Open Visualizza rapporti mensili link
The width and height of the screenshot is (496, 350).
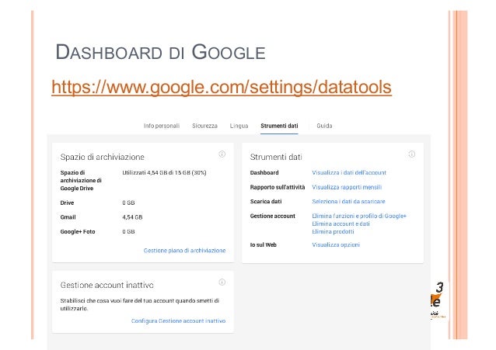(347, 187)
